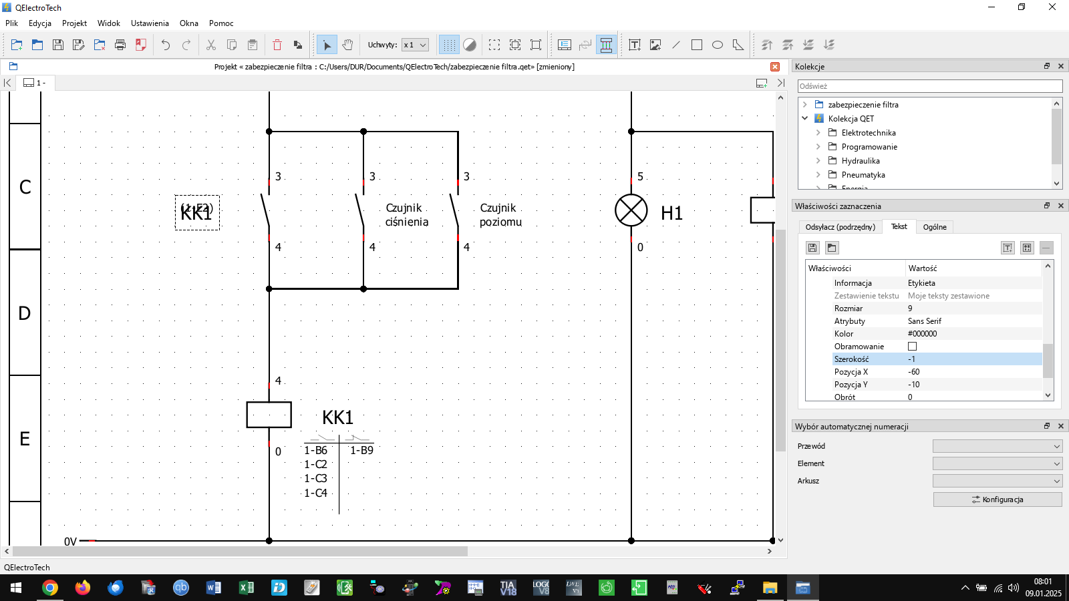1069x601 pixels.
Task: Open the Projekt menu
Action: 74,23
